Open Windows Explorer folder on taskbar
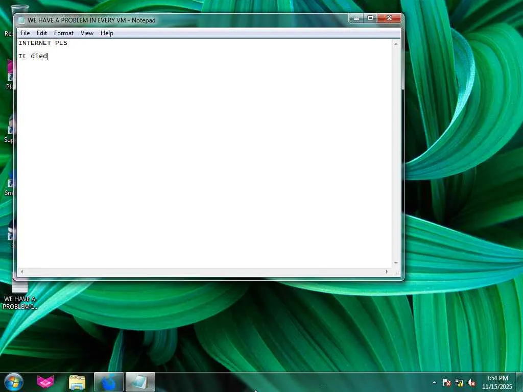Screen dimensions: 523x392 77,382
